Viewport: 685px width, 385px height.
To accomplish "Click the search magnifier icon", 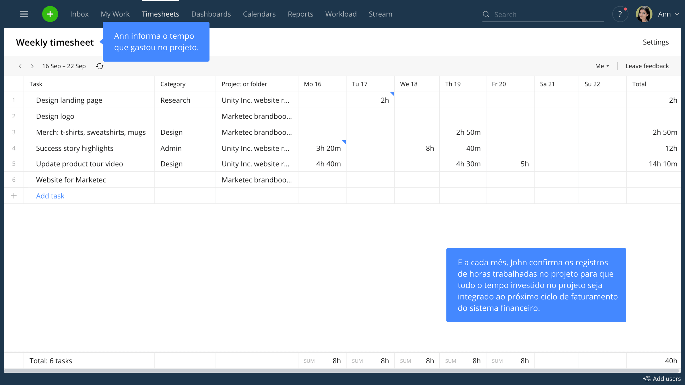I will 486,14.
